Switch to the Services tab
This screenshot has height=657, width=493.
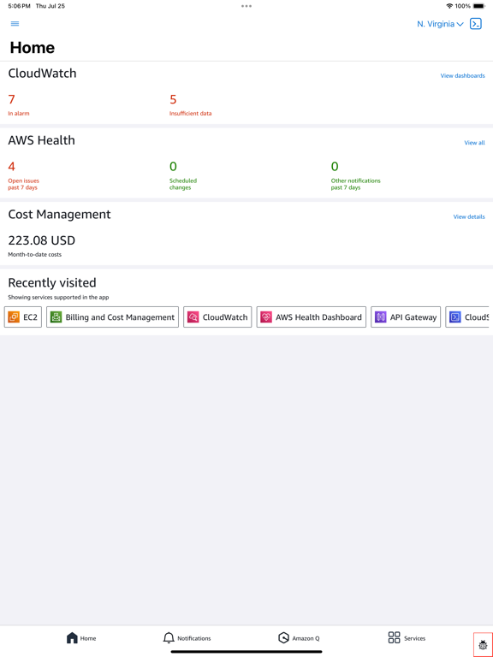(x=407, y=637)
